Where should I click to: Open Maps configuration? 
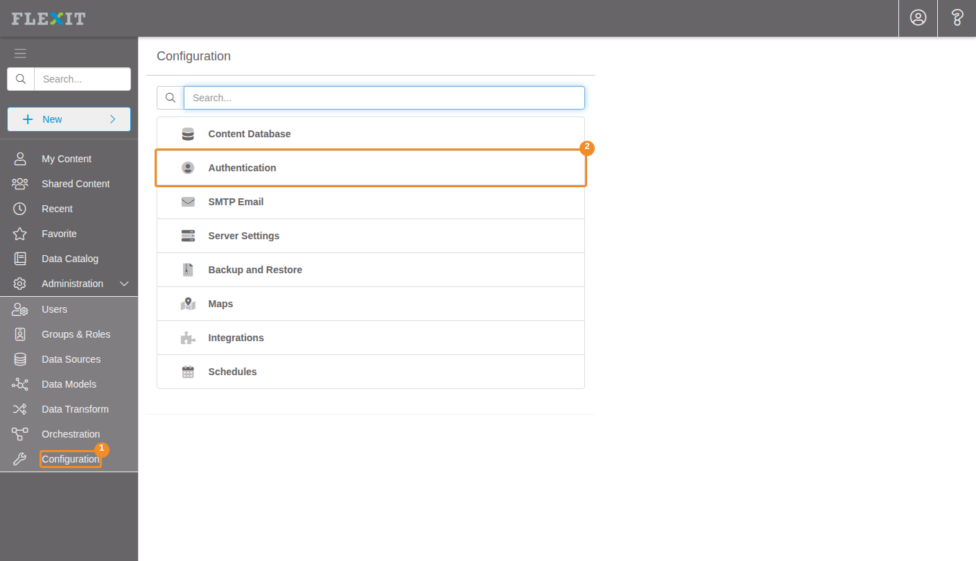tap(371, 304)
